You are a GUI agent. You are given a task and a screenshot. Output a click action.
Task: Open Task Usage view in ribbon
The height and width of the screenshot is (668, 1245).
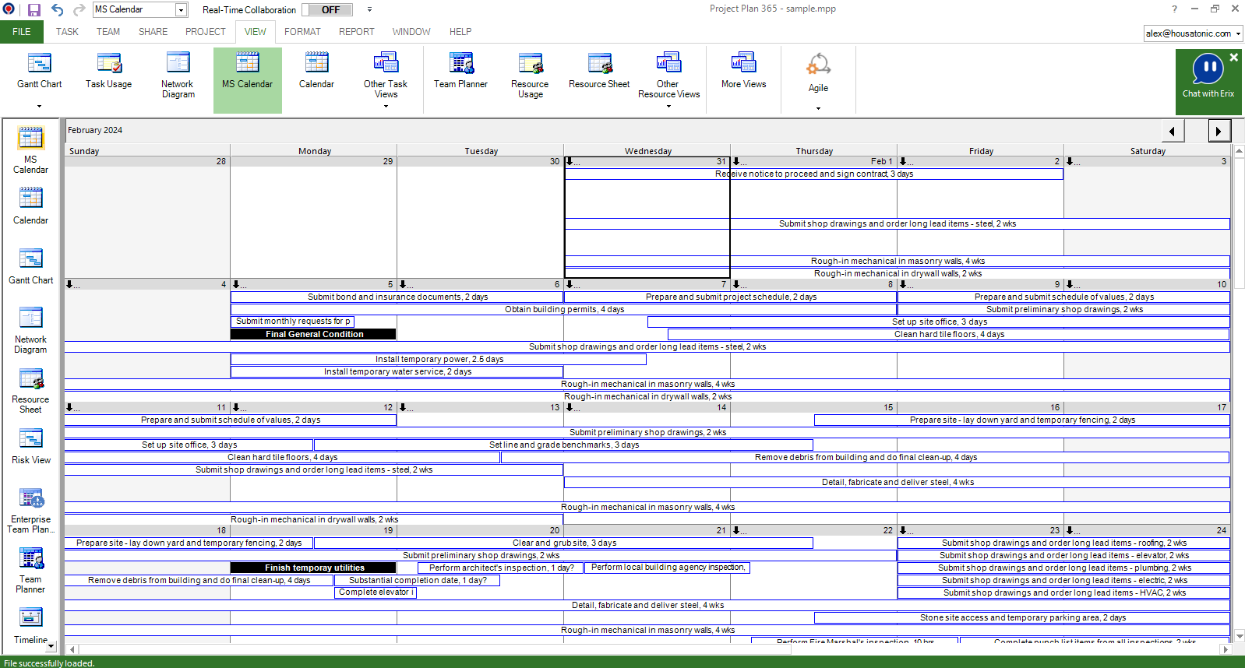point(108,71)
